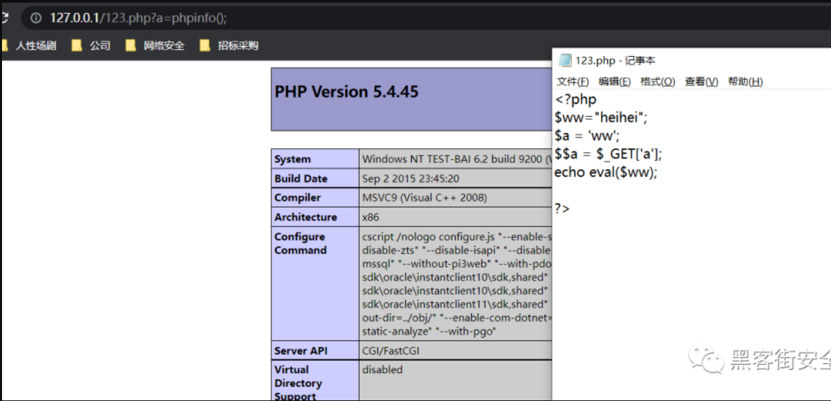831x401 pixels.
Task: Click the site info icon beside URL
Action: pos(37,18)
